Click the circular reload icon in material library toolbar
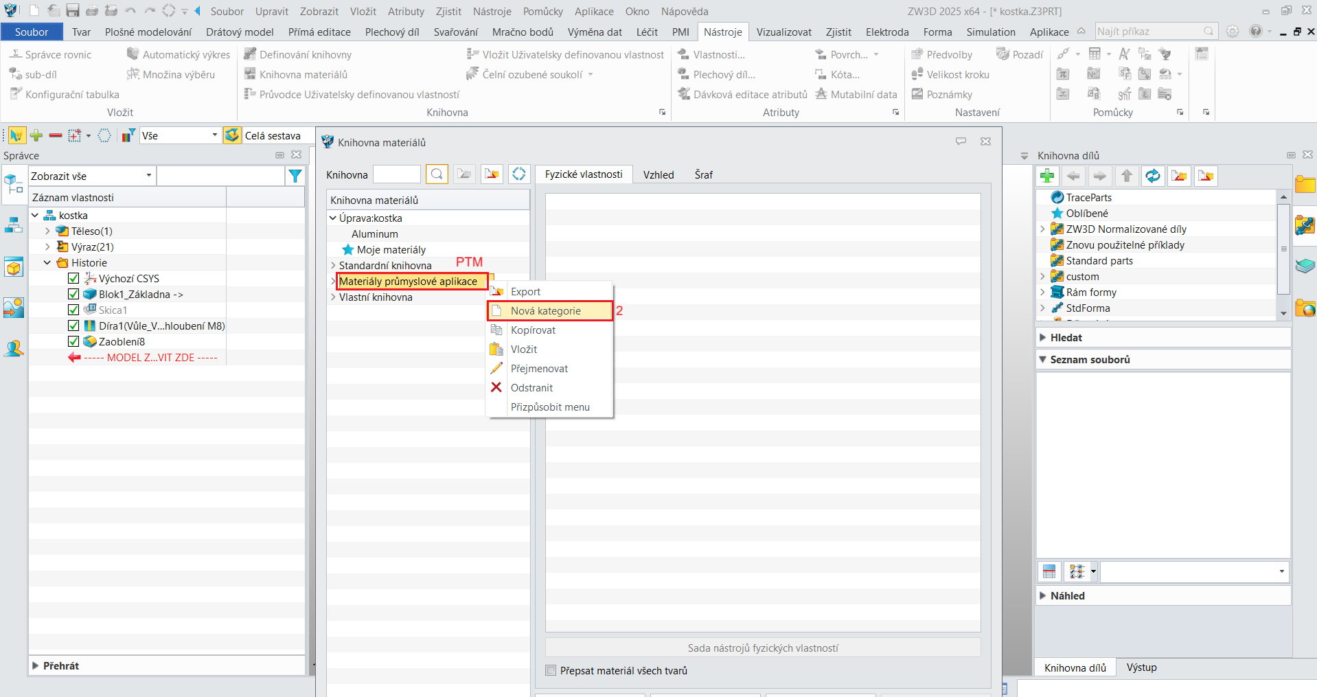Image resolution: width=1317 pixels, height=697 pixels. click(x=519, y=174)
